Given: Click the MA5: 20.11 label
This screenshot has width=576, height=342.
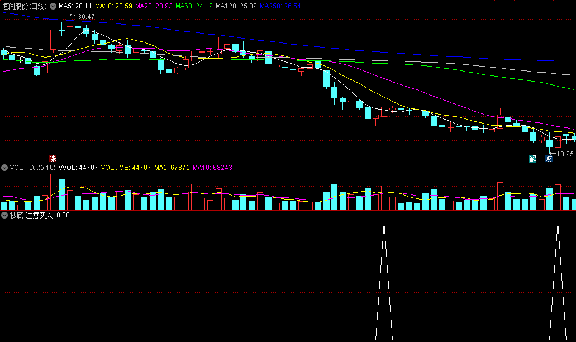Looking at the screenshot, I should (x=75, y=6).
